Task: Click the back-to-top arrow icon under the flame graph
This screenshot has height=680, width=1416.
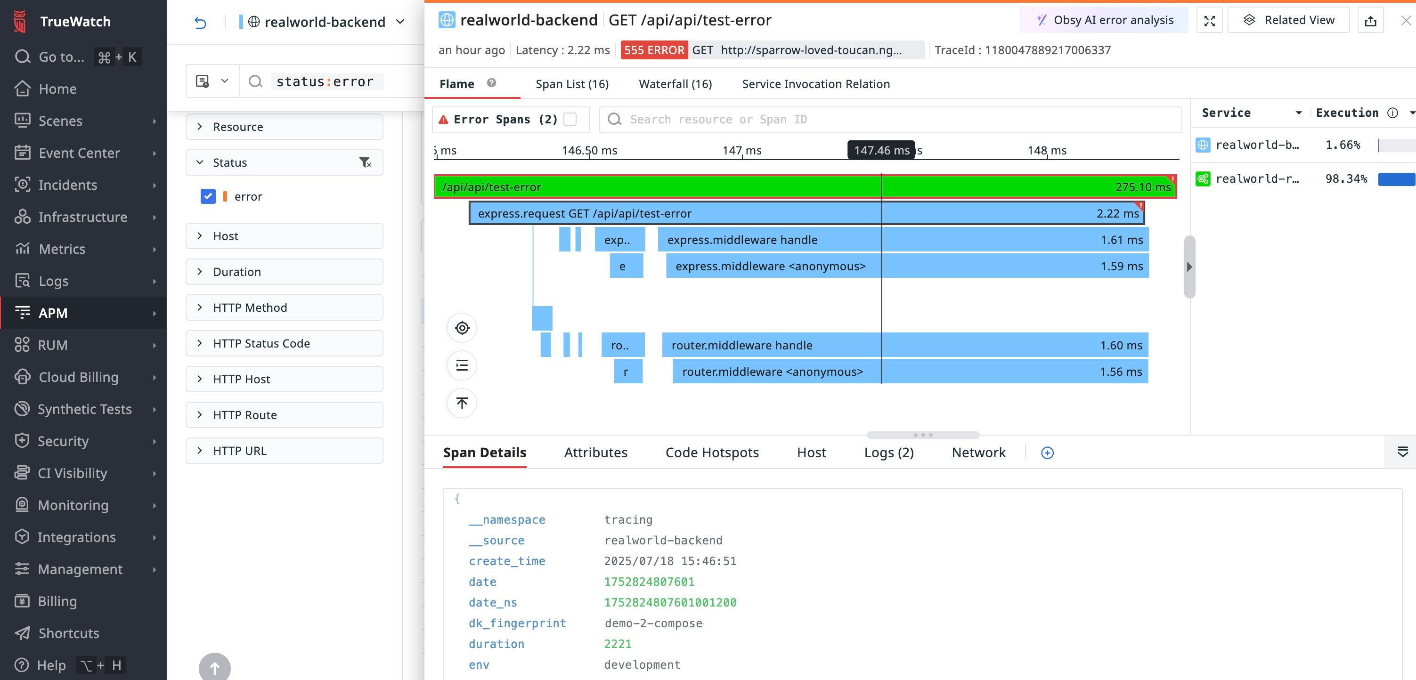Action: pyautogui.click(x=462, y=403)
